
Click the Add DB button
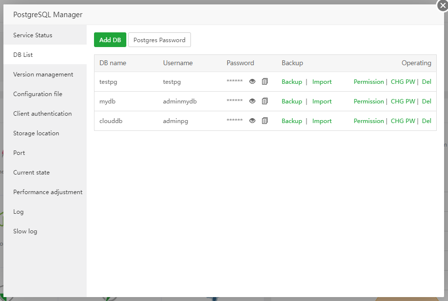tap(110, 40)
